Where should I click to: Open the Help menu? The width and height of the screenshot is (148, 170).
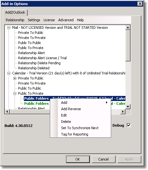pos(80,20)
